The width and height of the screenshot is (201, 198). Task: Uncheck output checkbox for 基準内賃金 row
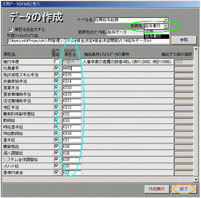click(56, 172)
